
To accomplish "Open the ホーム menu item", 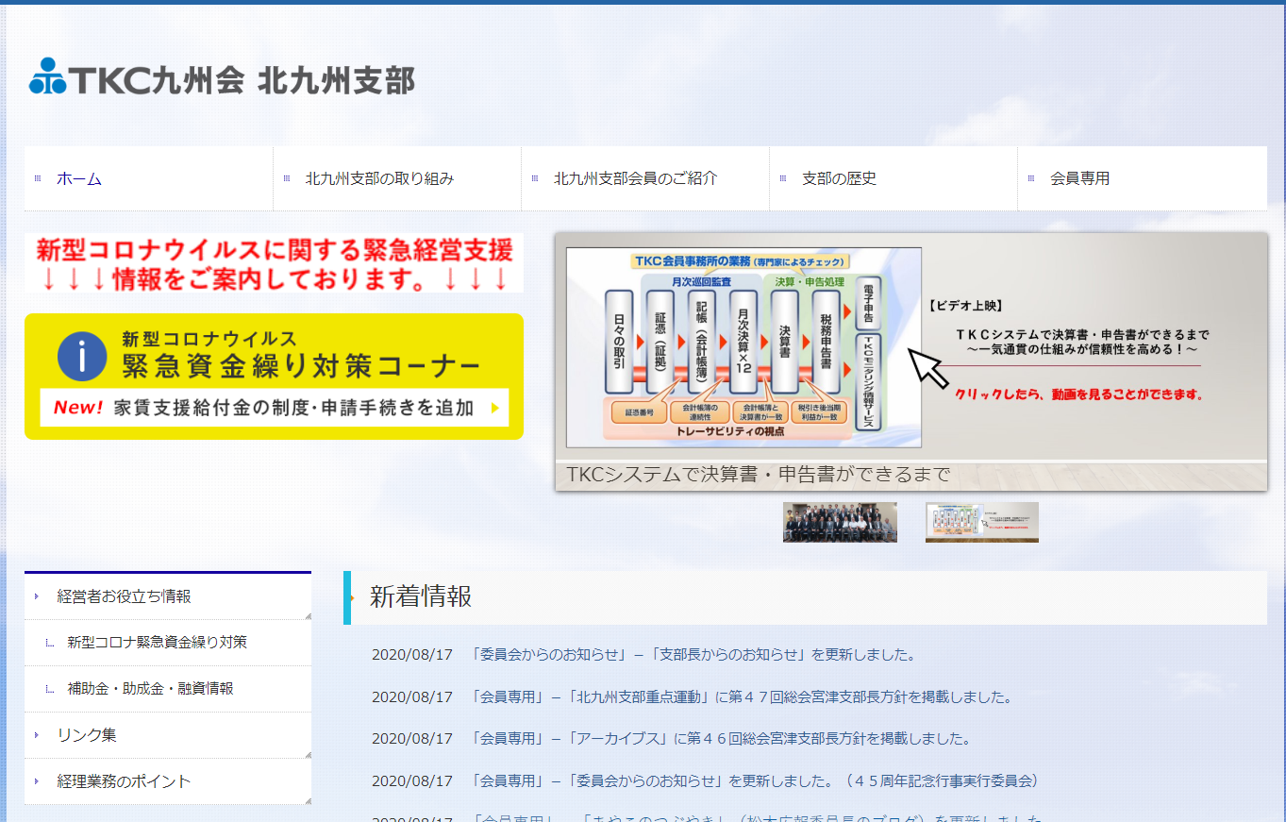I will 149,178.
